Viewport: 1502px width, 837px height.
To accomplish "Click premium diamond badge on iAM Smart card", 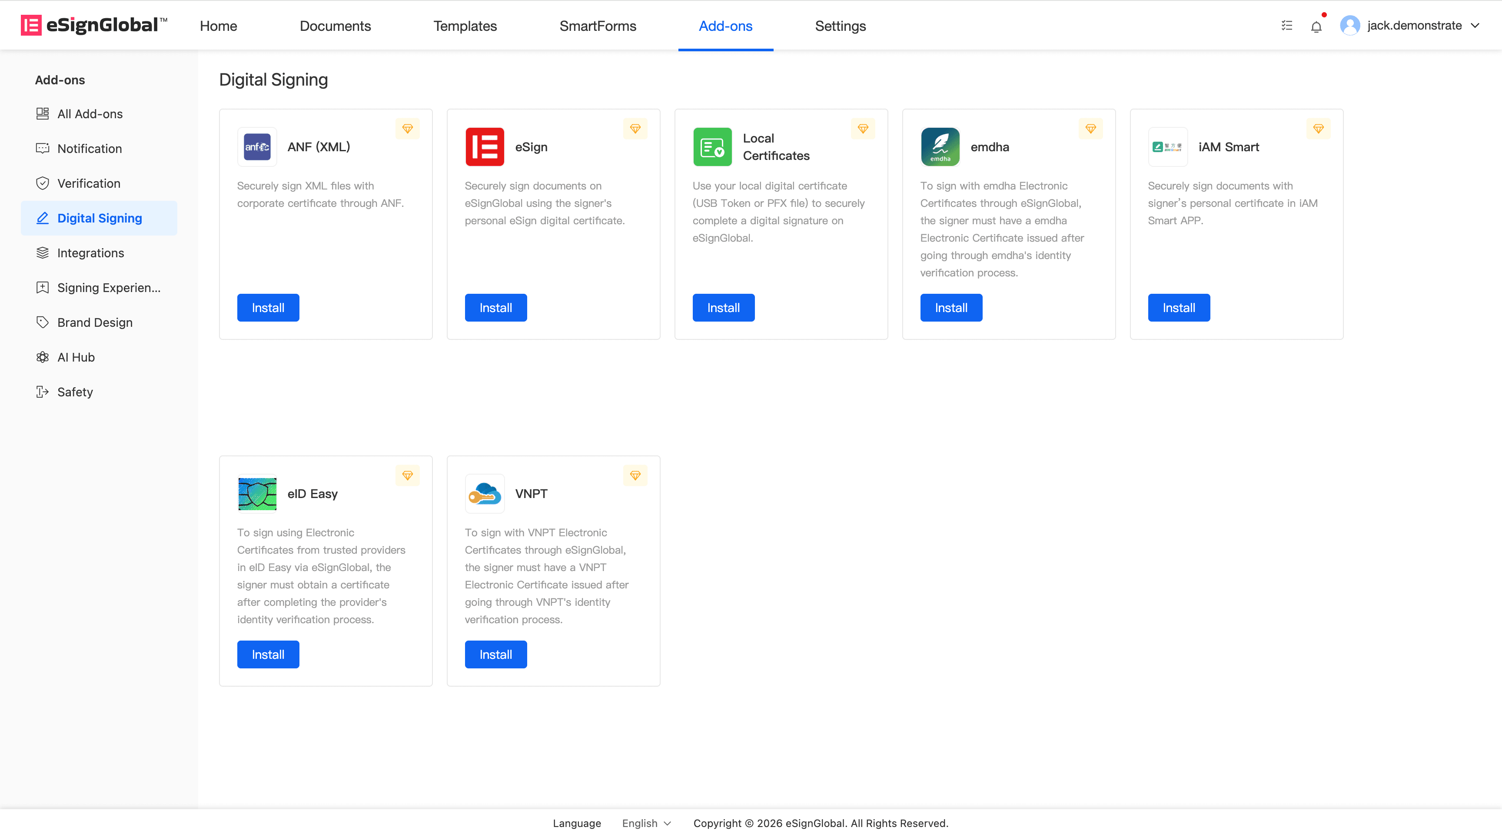I will (x=1318, y=129).
